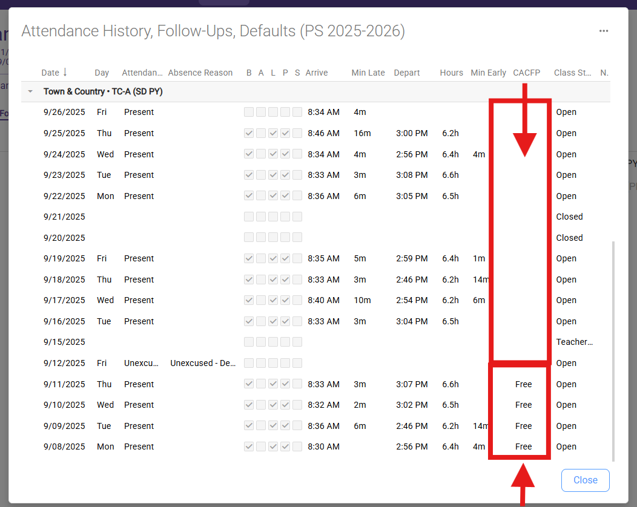
Task: Toggle the B checkbox for 9/25/2025
Action: tap(249, 133)
